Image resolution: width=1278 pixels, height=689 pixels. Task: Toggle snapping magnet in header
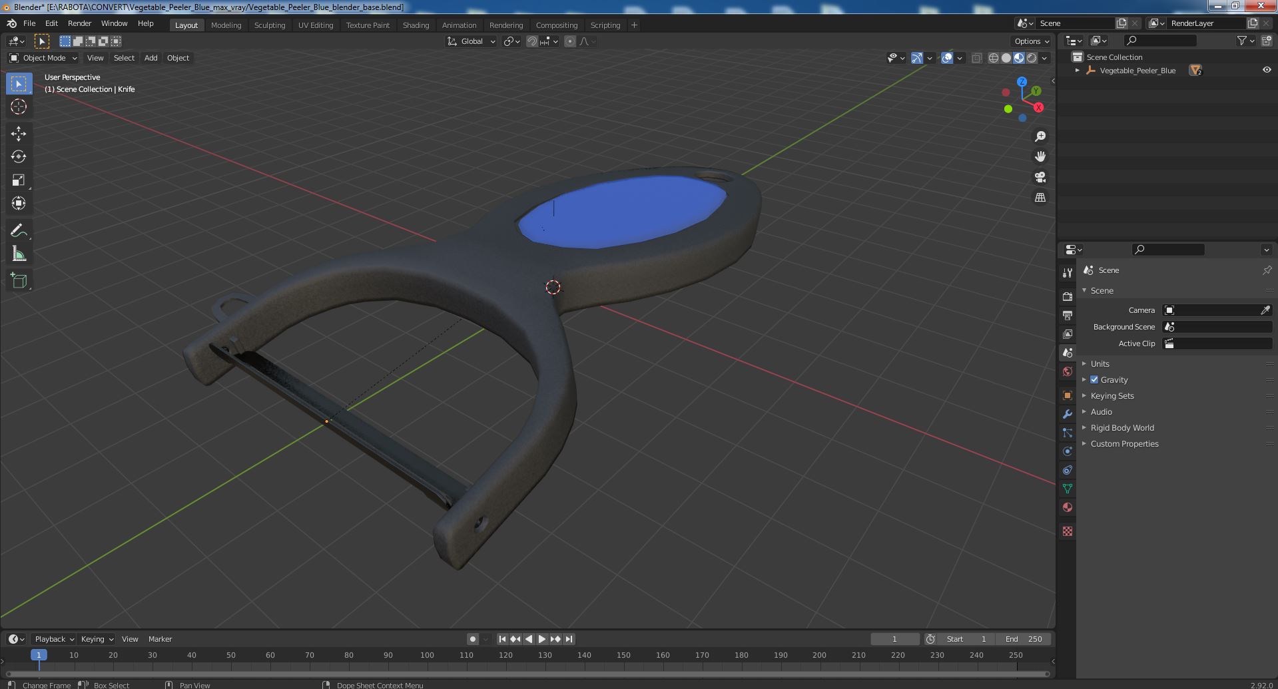pyautogui.click(x=532, y=41)
